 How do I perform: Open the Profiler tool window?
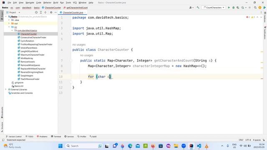pyautogui.click(x=82, y=136)
